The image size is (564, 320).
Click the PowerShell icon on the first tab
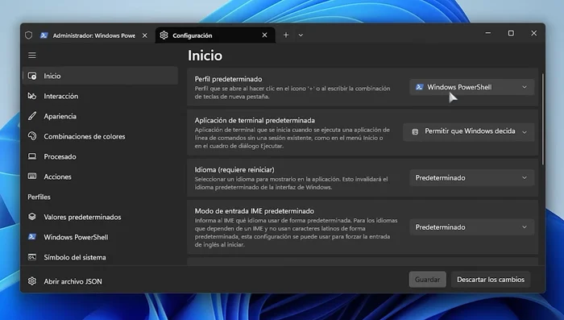(44, 35)
